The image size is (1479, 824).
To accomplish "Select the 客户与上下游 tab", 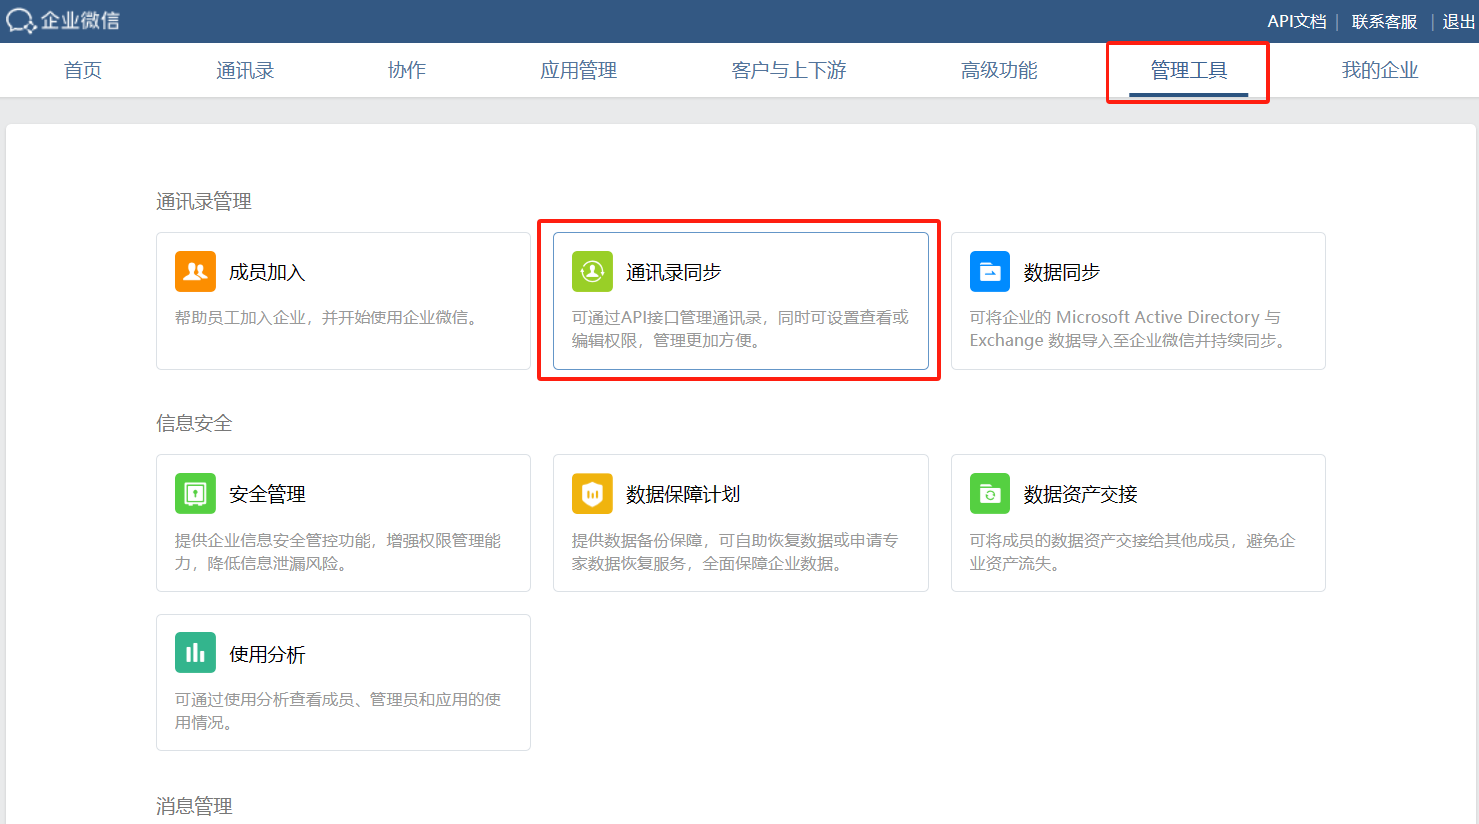I will click(788, 70).
